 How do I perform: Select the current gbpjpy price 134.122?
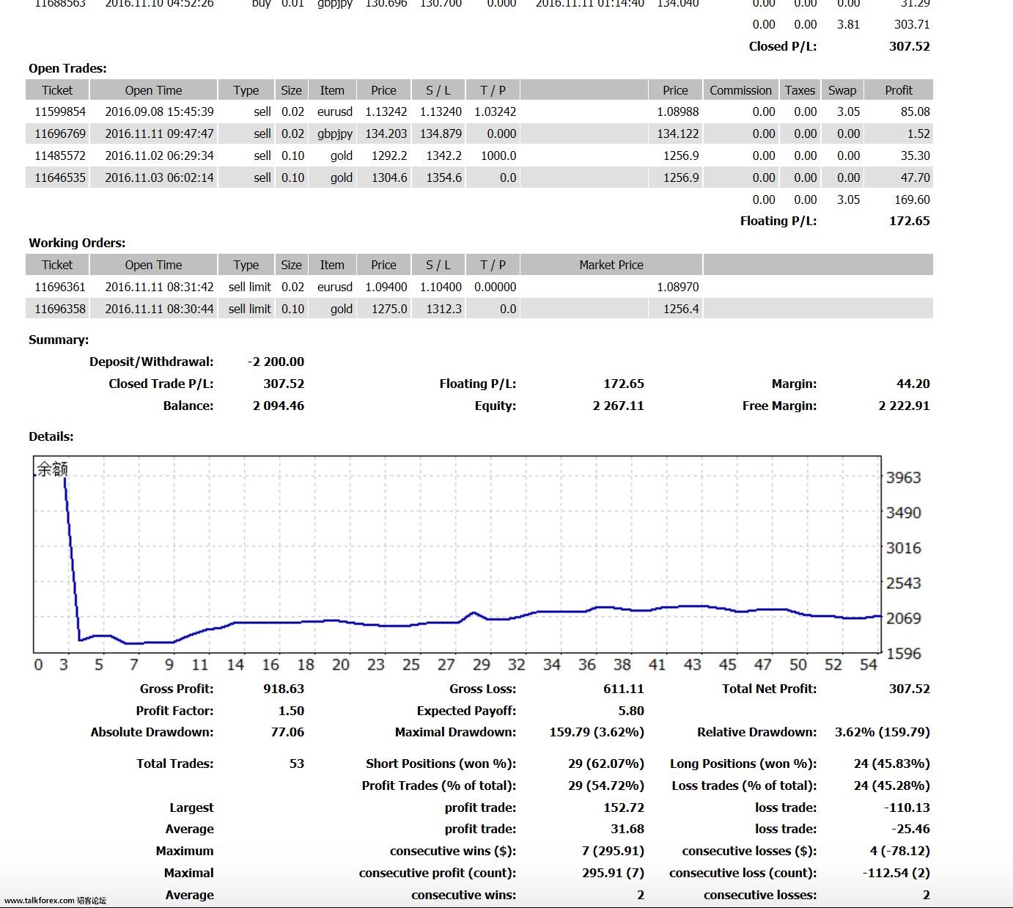[677, 133]
